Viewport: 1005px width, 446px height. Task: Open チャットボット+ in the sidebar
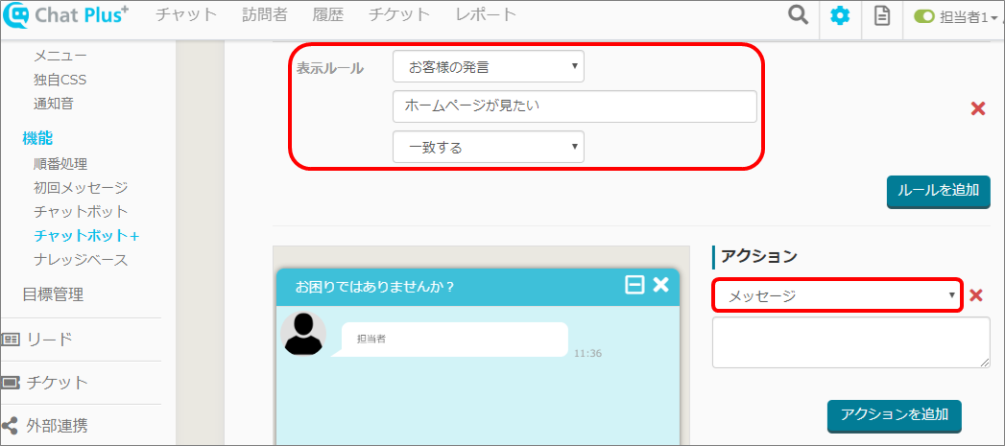point(86,236)
